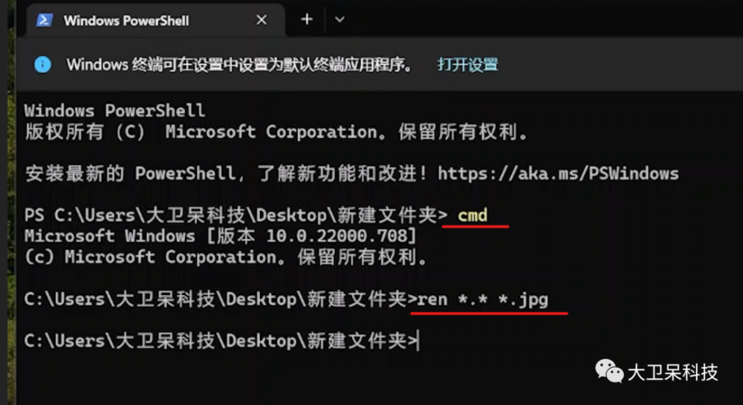
Task: Place cursor at the last command prompt
Action: coord(419,341)
